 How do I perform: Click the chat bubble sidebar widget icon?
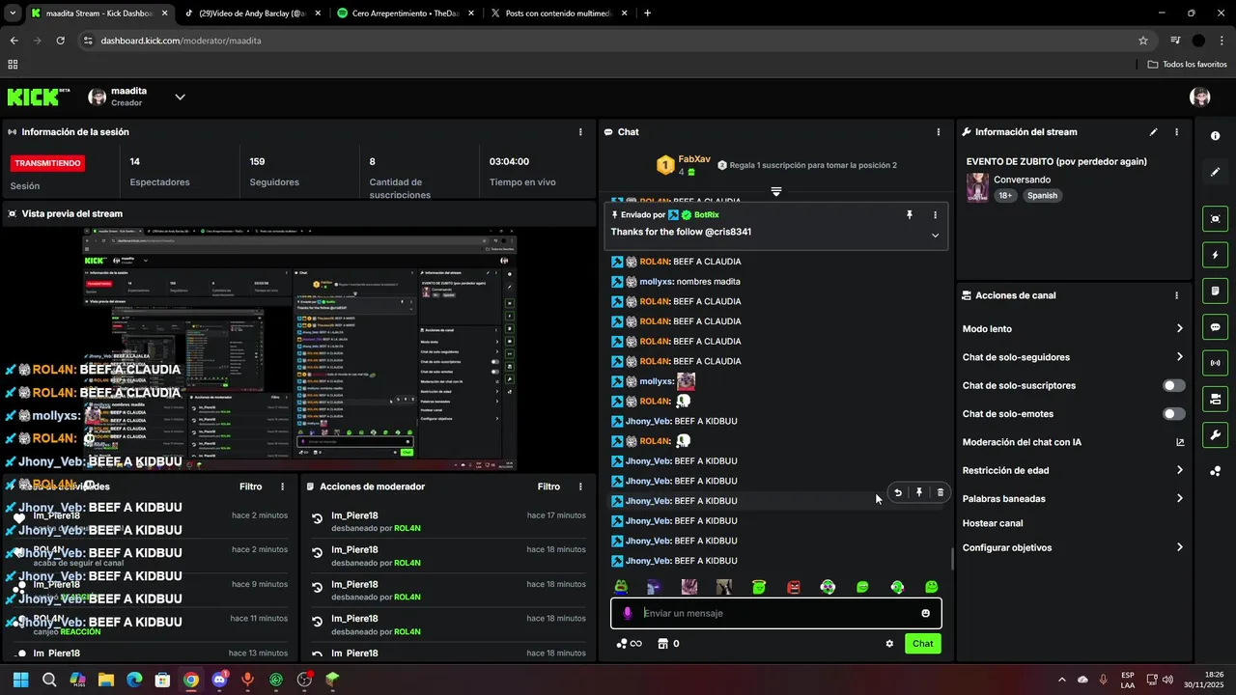pos(1215,327)
